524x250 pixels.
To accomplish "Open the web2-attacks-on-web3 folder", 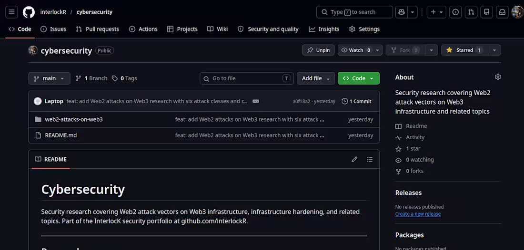I will click(74, 119).
